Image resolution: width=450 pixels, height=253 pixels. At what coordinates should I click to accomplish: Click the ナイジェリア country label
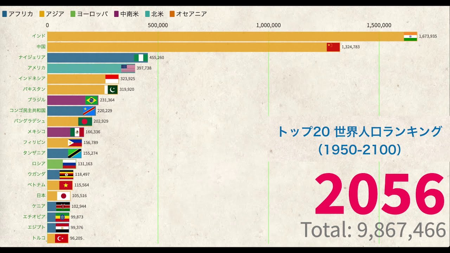pyautogui.click(x=32, y=57)
